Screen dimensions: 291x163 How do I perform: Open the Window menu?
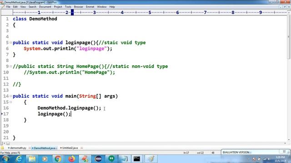[102, 7]
